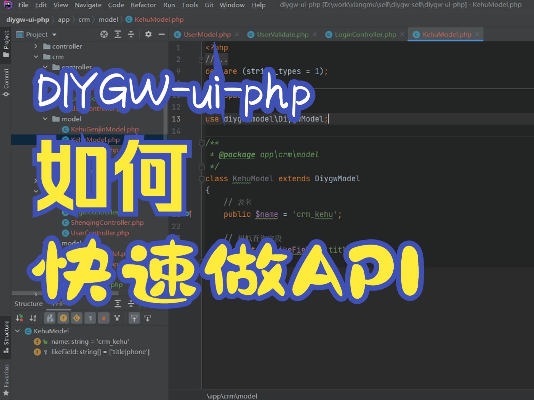
Task: Open the Git menu
Action: tap(209, 5)
